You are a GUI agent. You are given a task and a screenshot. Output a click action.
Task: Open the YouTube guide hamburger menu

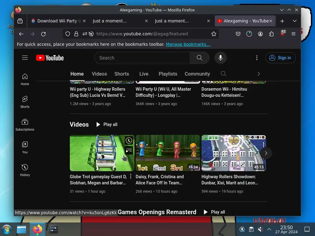pos(25,58)
